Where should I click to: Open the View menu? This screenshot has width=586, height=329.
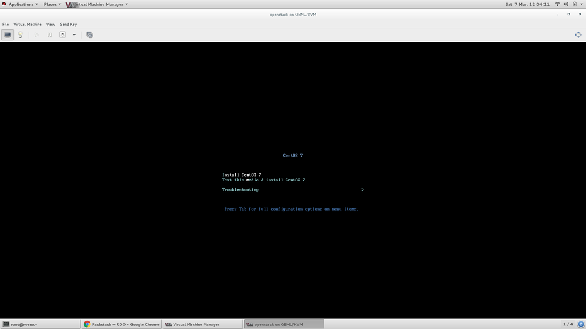click(50, 25)
